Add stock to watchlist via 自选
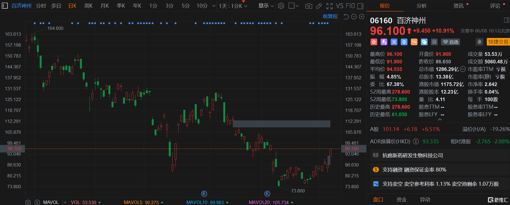The height and width of the screenshot is (205, 510). 450,42
